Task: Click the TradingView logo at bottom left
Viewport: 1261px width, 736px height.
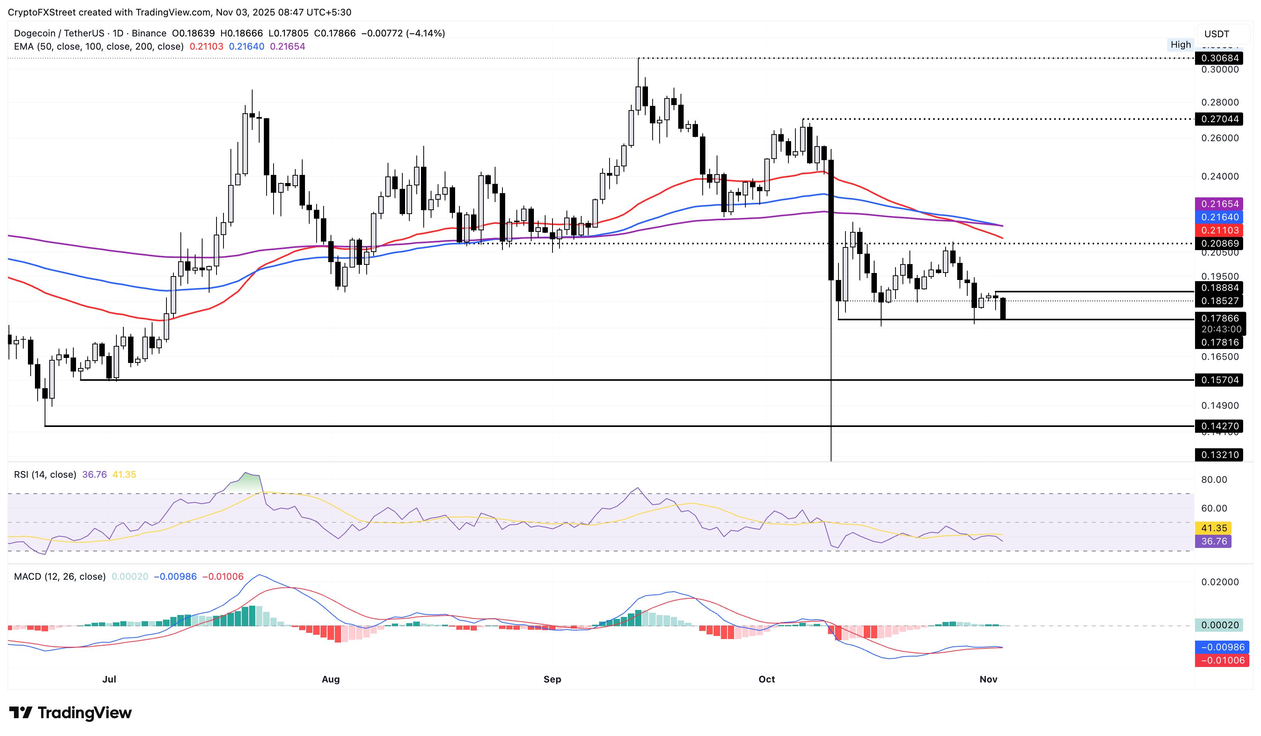Action: tap(71, 712)
